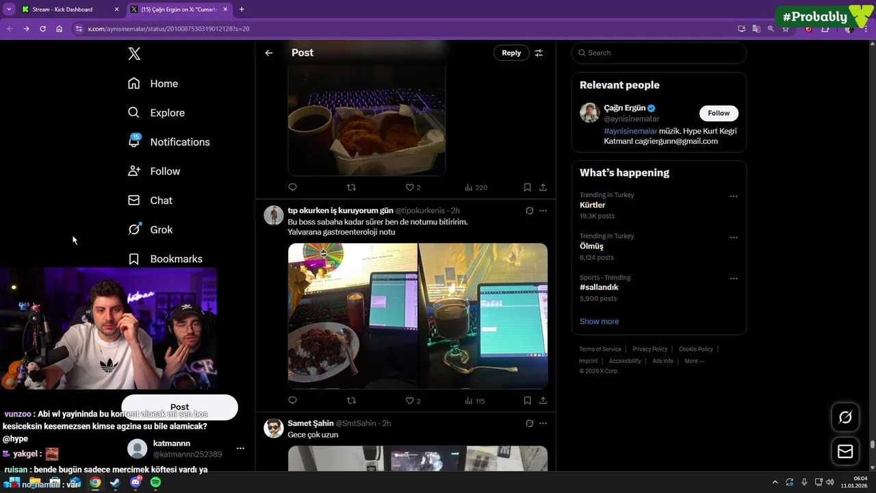Viewport: 876px width, 493px height.
Task: Open Terms of Service link
Action: pyautogui.click(x=600, y=349)
